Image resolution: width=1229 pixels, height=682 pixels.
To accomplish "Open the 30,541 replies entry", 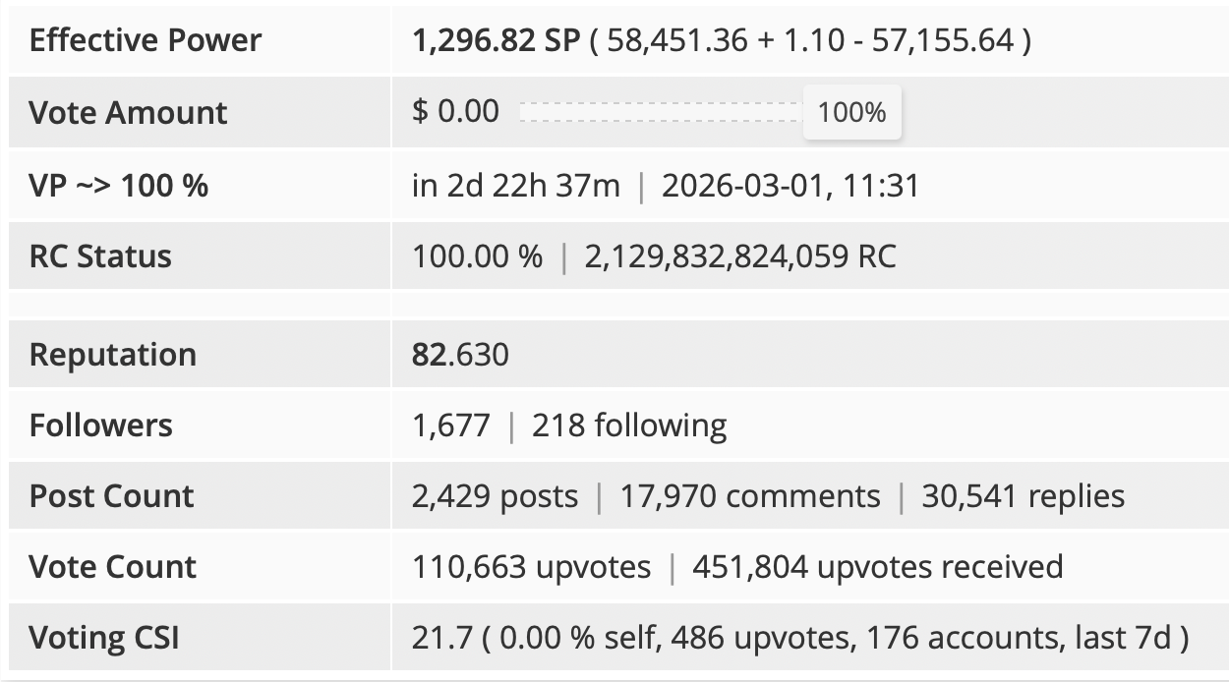I will (x=1024, y=496).
